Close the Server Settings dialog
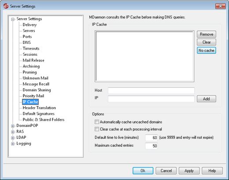The width and height of the screenshot is (229, 180). 220,6
